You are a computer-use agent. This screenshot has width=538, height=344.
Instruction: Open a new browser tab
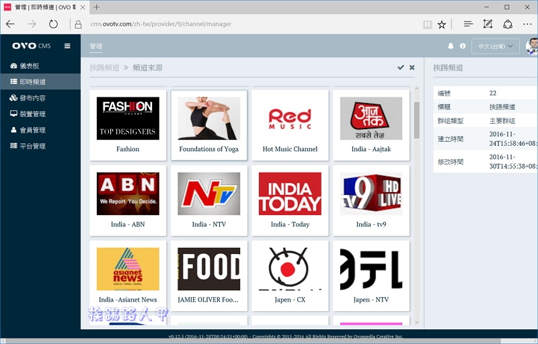point(96,7)
